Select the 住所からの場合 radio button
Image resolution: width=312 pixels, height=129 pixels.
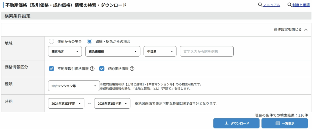pos(51,41)
